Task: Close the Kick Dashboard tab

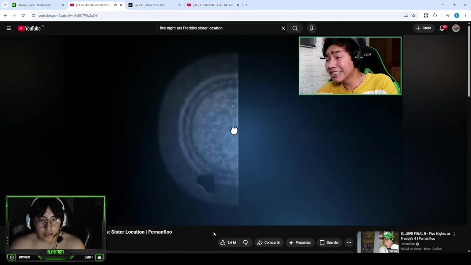Action: click(63, 5)
